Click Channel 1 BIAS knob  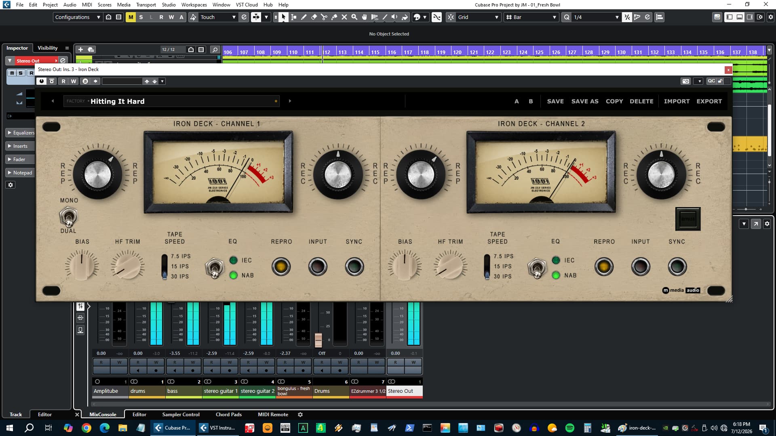pyautogui.click(x=82, y=265)
